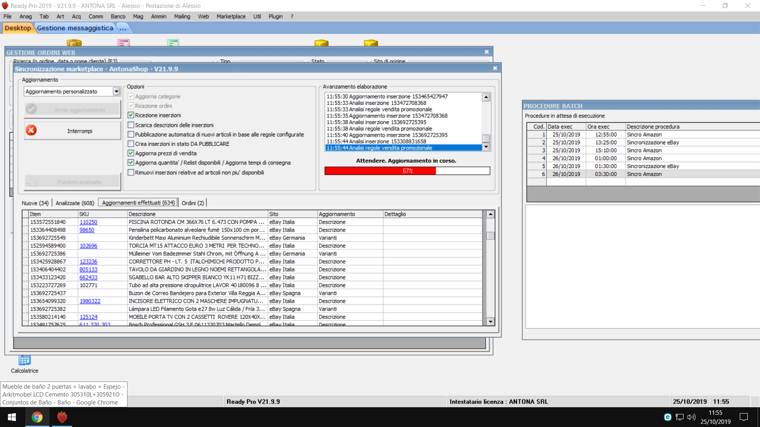Open the Banco menu
This screenshot has width=760, height=427.
[118, 16]
